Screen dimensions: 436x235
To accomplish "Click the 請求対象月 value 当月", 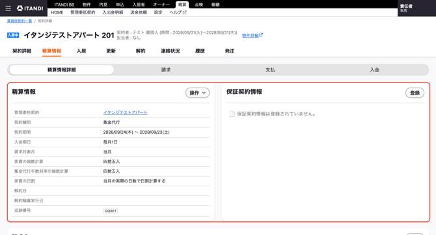I will click(107, 152).
